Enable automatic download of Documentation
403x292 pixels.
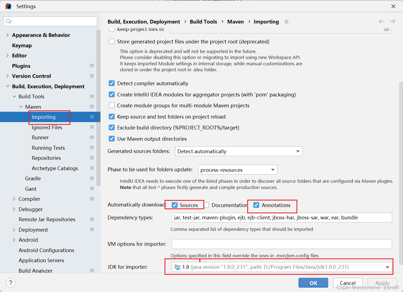pyautogui.click(x=206, y=205)
